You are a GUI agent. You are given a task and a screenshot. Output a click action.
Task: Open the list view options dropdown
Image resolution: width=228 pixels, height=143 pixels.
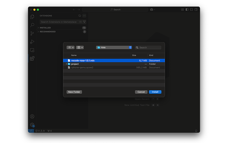(70, 47)
